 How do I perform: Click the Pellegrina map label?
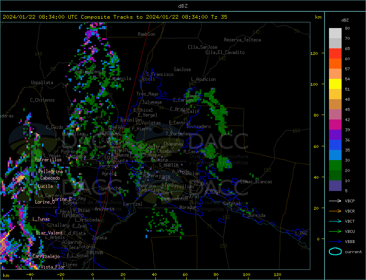[x=50, y=171]
